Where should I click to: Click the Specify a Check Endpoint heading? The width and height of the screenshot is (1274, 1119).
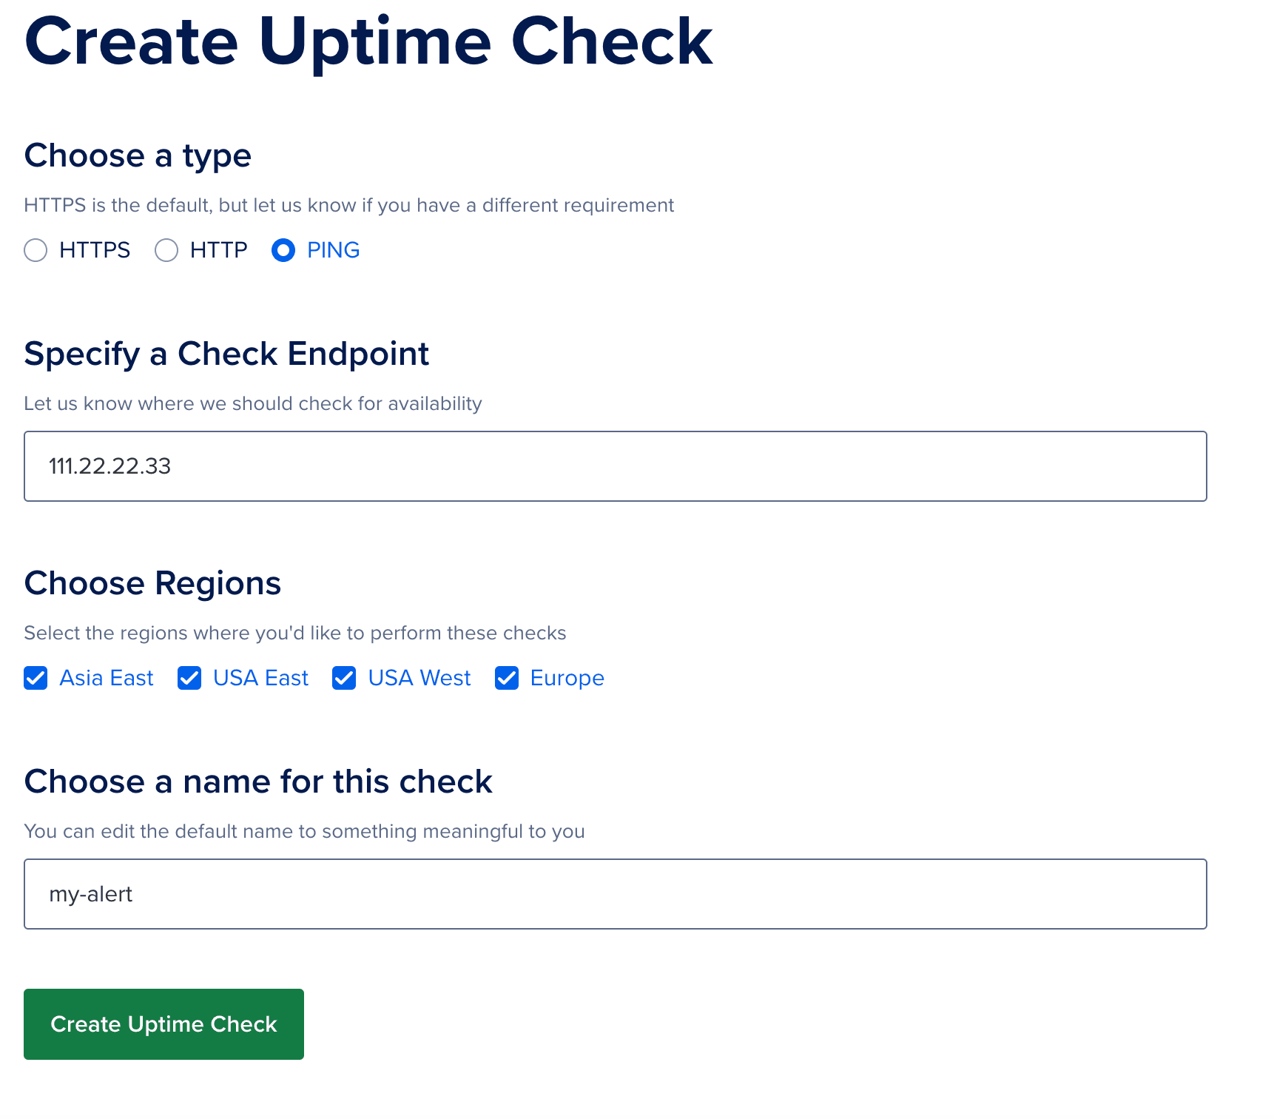(x=226, y=354)
